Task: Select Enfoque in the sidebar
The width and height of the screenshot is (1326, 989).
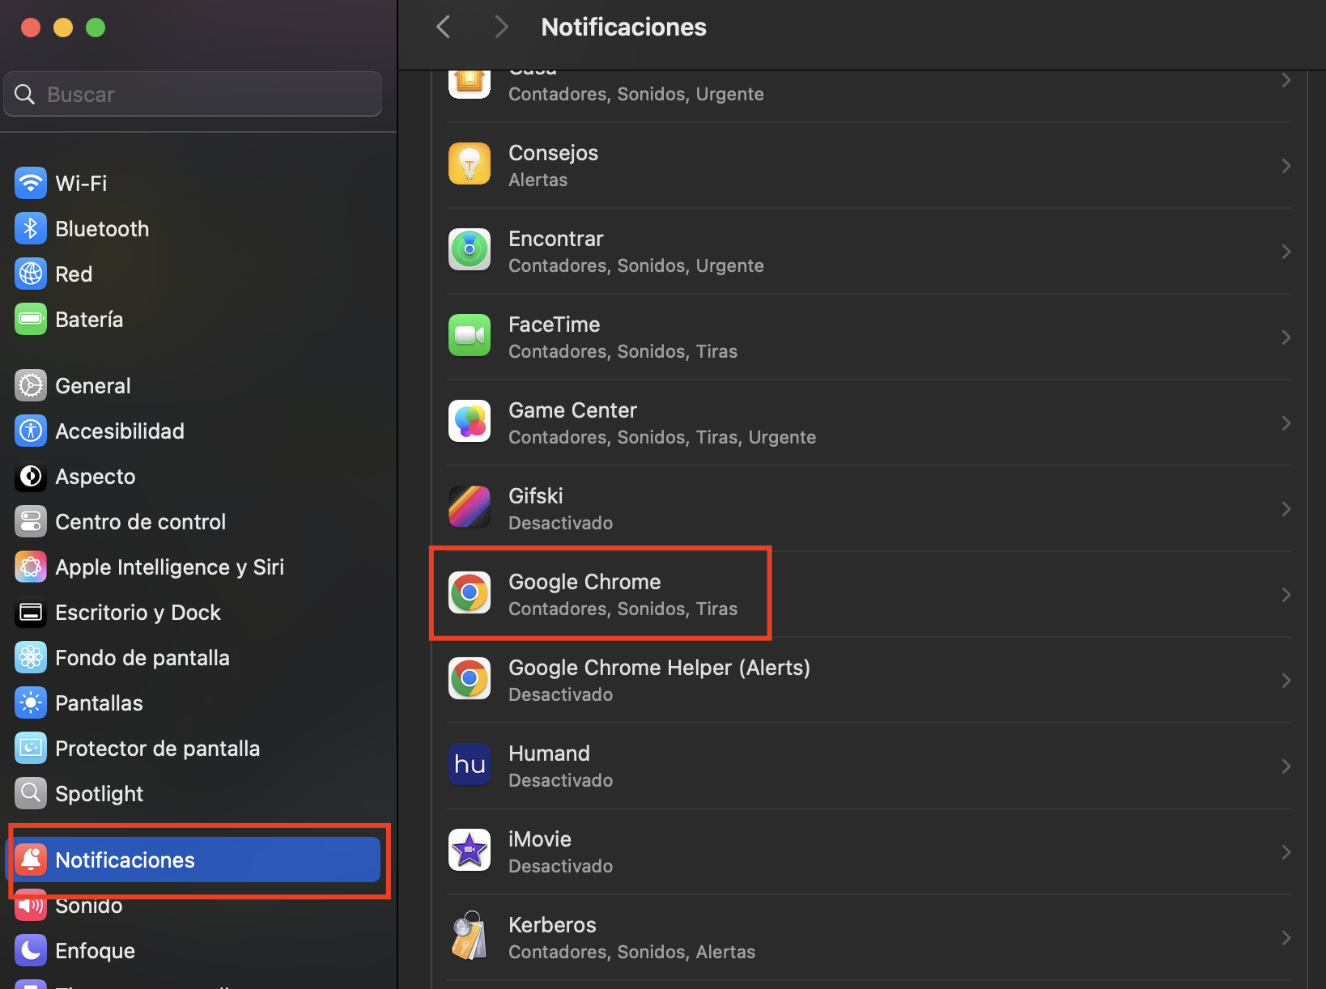Action: click(95, 951)
